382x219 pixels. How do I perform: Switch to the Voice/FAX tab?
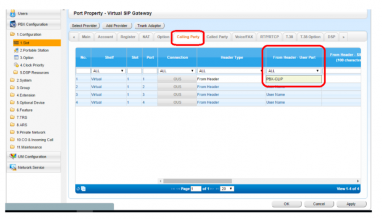click(244, 37)
